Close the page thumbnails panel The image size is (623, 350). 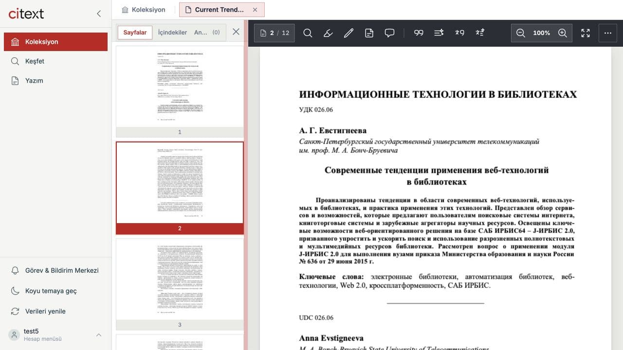(236, 32)
